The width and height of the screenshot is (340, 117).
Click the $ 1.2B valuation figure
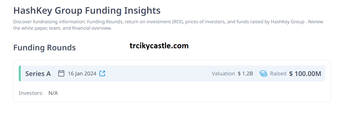[245, 74]
